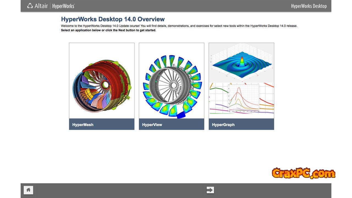This screenshot has height=198, width=352.
Task: Click the HyperWorks brand text in header
Action: (63, 6)
